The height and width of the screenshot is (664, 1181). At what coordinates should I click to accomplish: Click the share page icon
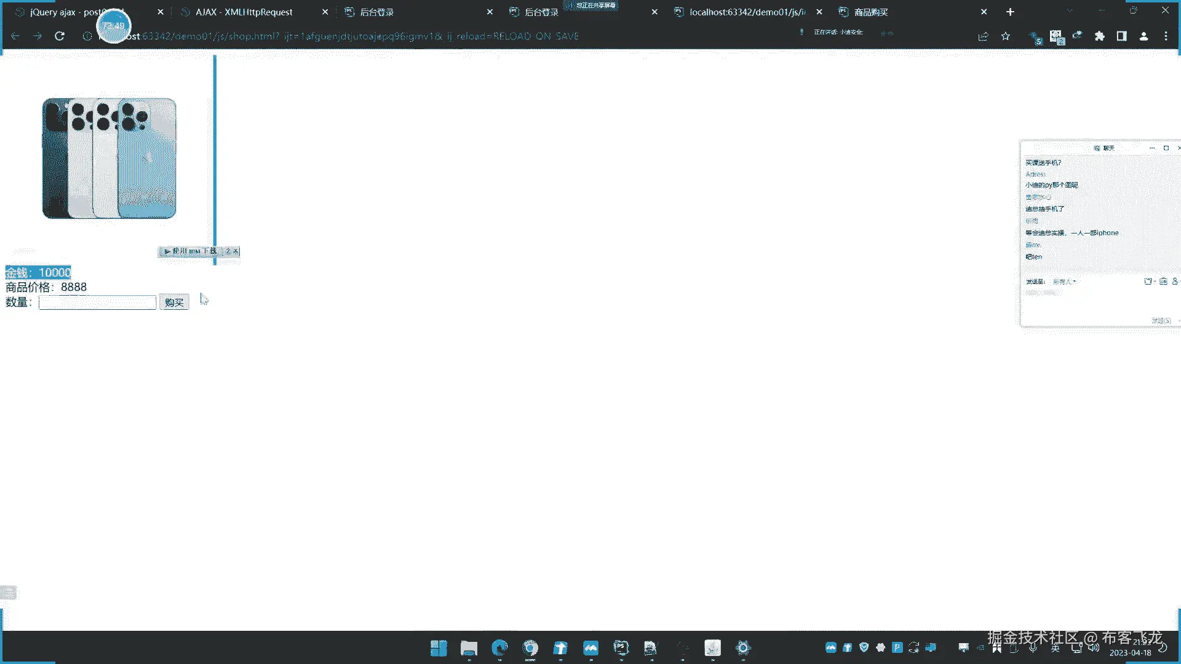[983, 36]
